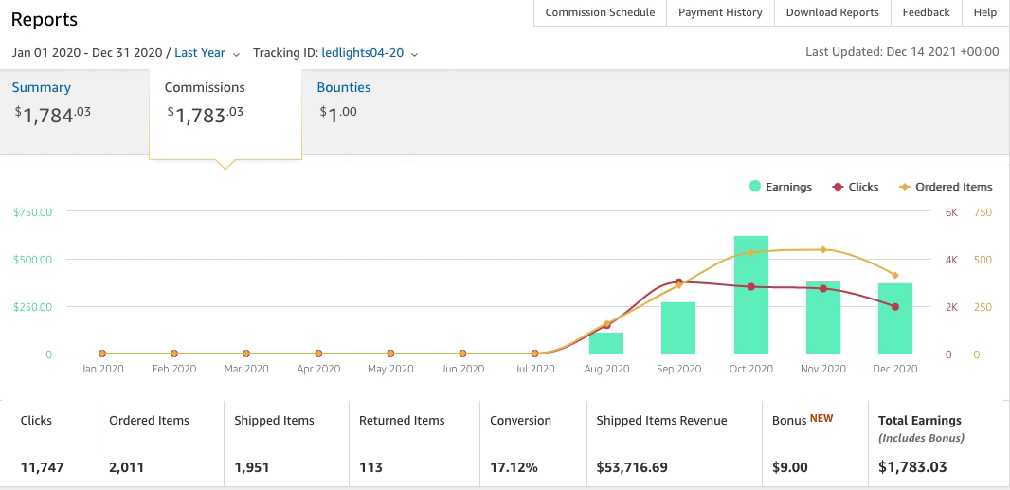Click the Aug 2020 earnings bar
1010x490 pixels.
pyautogui.click(x=606, y=343)
